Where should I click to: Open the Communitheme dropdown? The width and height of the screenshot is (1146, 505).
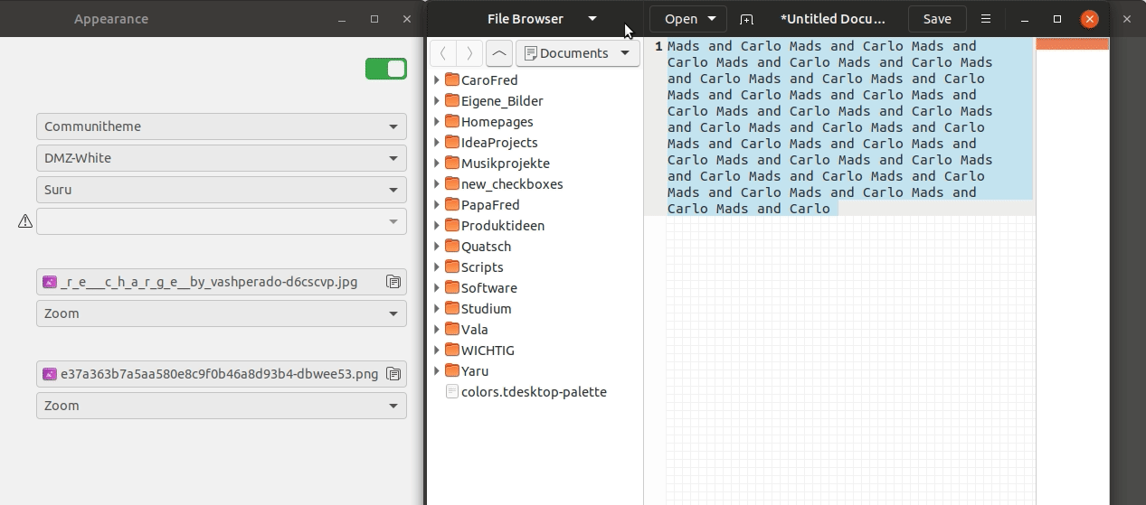pos(222,126)
